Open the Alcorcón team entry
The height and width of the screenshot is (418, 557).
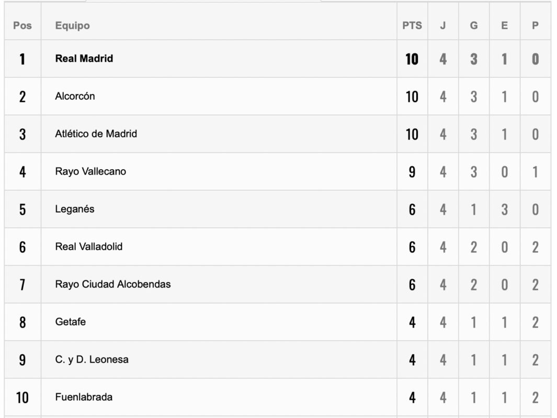pos(75,96)
